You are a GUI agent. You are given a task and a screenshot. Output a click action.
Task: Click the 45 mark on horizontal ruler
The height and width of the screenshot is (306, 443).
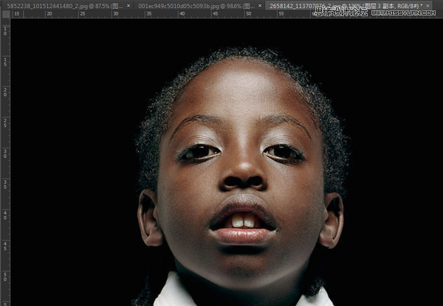[216, 13]
